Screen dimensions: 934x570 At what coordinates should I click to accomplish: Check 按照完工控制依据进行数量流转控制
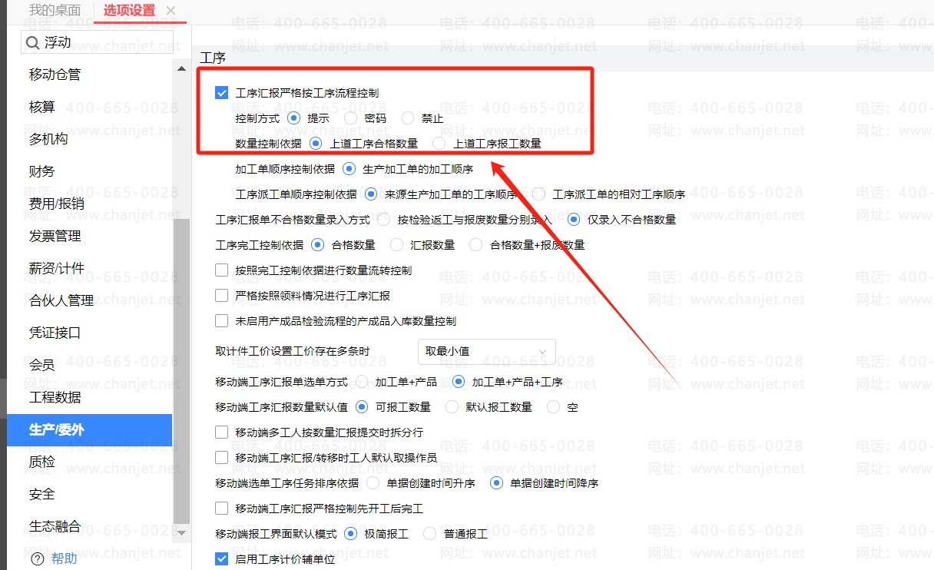click(222, 270)
